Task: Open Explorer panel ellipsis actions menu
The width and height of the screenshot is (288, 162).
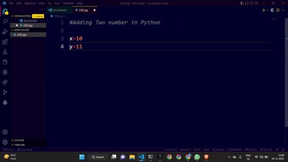Action: 41,10
